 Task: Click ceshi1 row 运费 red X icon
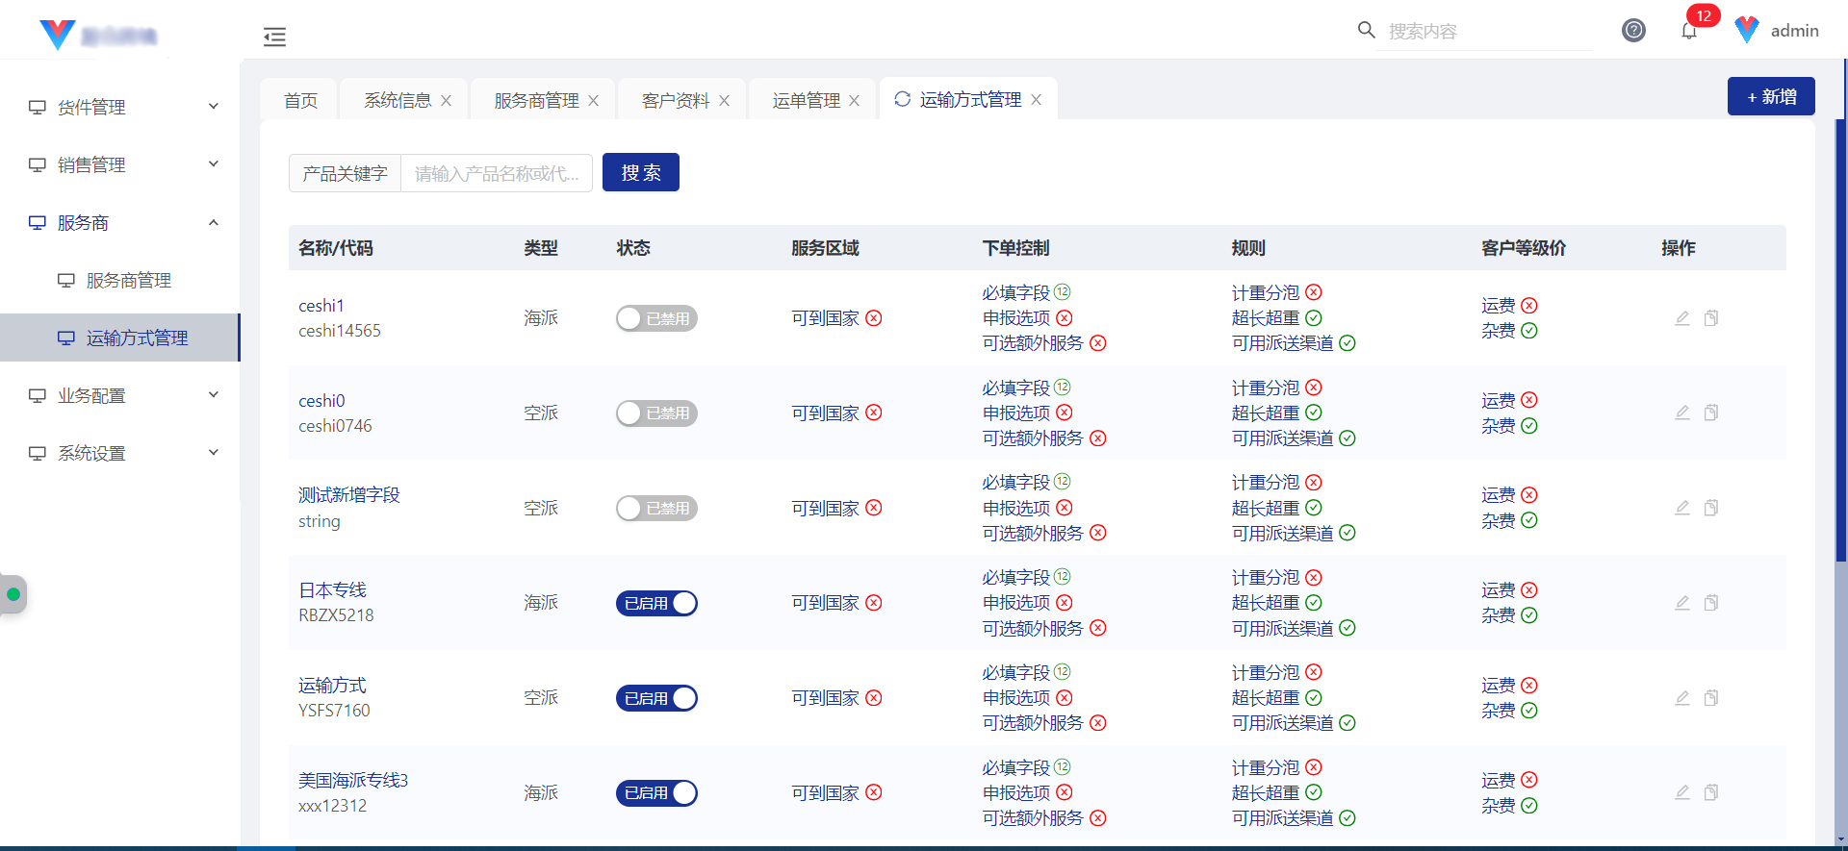1529,306
